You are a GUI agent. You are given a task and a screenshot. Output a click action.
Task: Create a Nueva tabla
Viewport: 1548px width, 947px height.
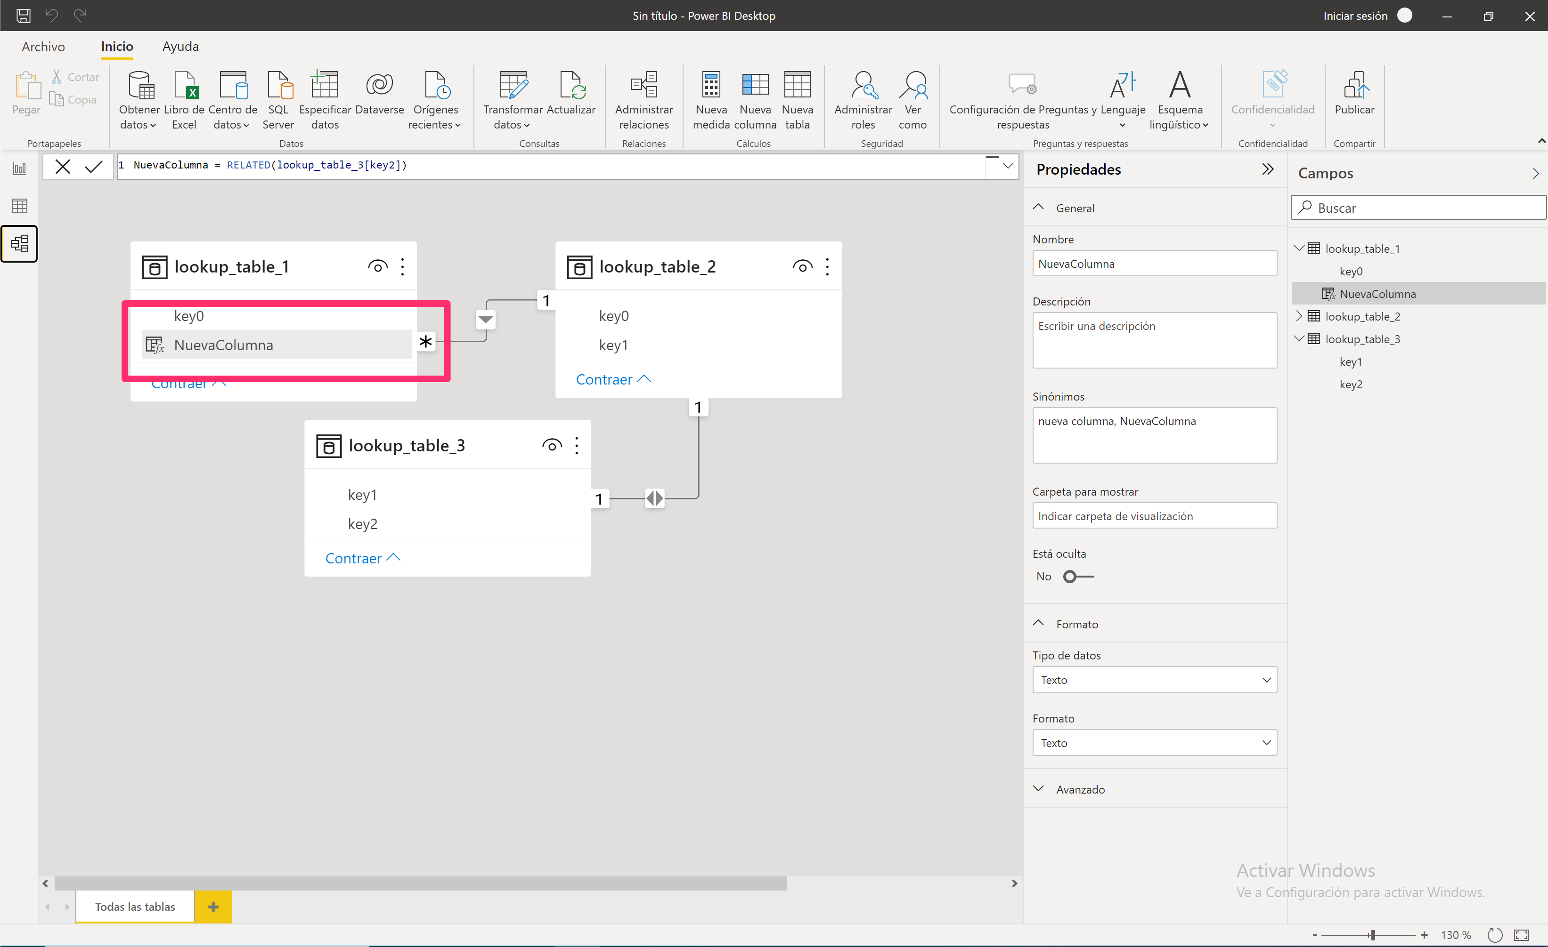click(797, 100)
